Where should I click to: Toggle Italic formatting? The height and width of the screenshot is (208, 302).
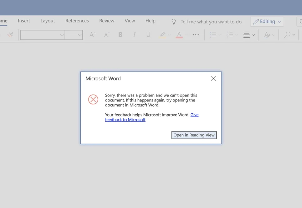[134, 35]
